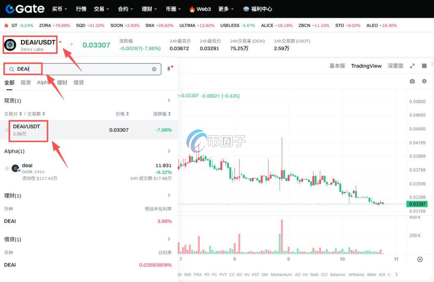Viewport: 434px width, 282px height.
Task: Clear the DEAI search text
Action: tap(154, 69)
